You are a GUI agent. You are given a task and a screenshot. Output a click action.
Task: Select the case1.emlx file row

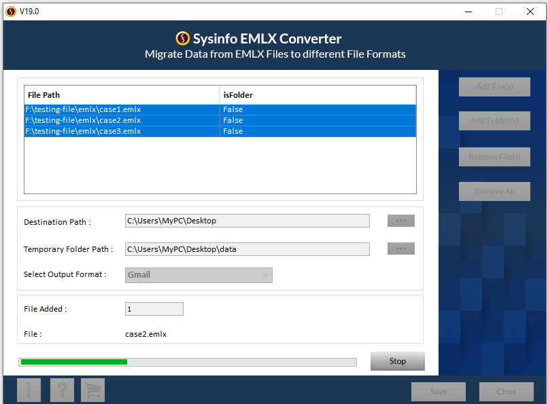122,109
